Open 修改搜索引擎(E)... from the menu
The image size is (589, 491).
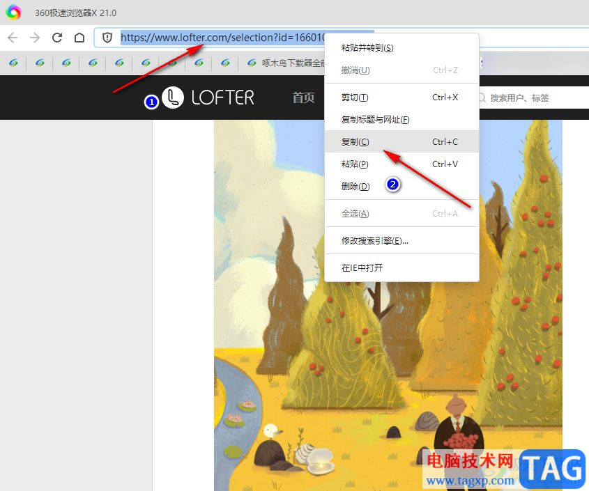(401, 241)
